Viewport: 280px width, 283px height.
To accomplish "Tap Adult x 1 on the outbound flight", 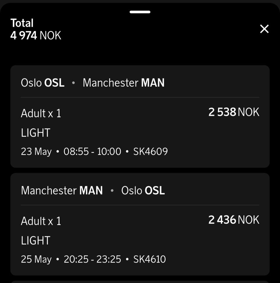I will pos(41,113).
